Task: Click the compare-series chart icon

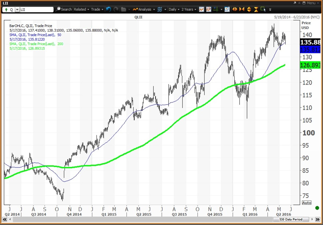Action: (209, 9)
